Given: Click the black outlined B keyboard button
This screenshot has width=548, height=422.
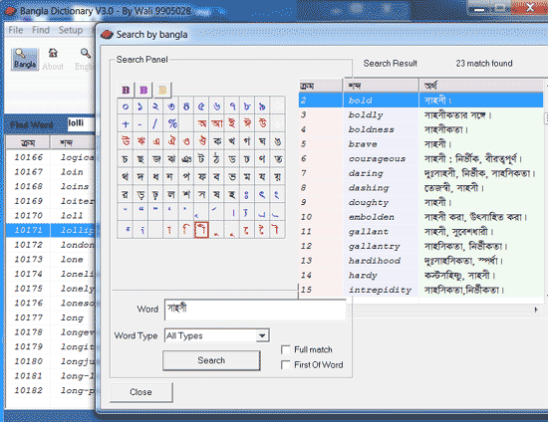Looking at the screenshot, I should coord(126,90).
